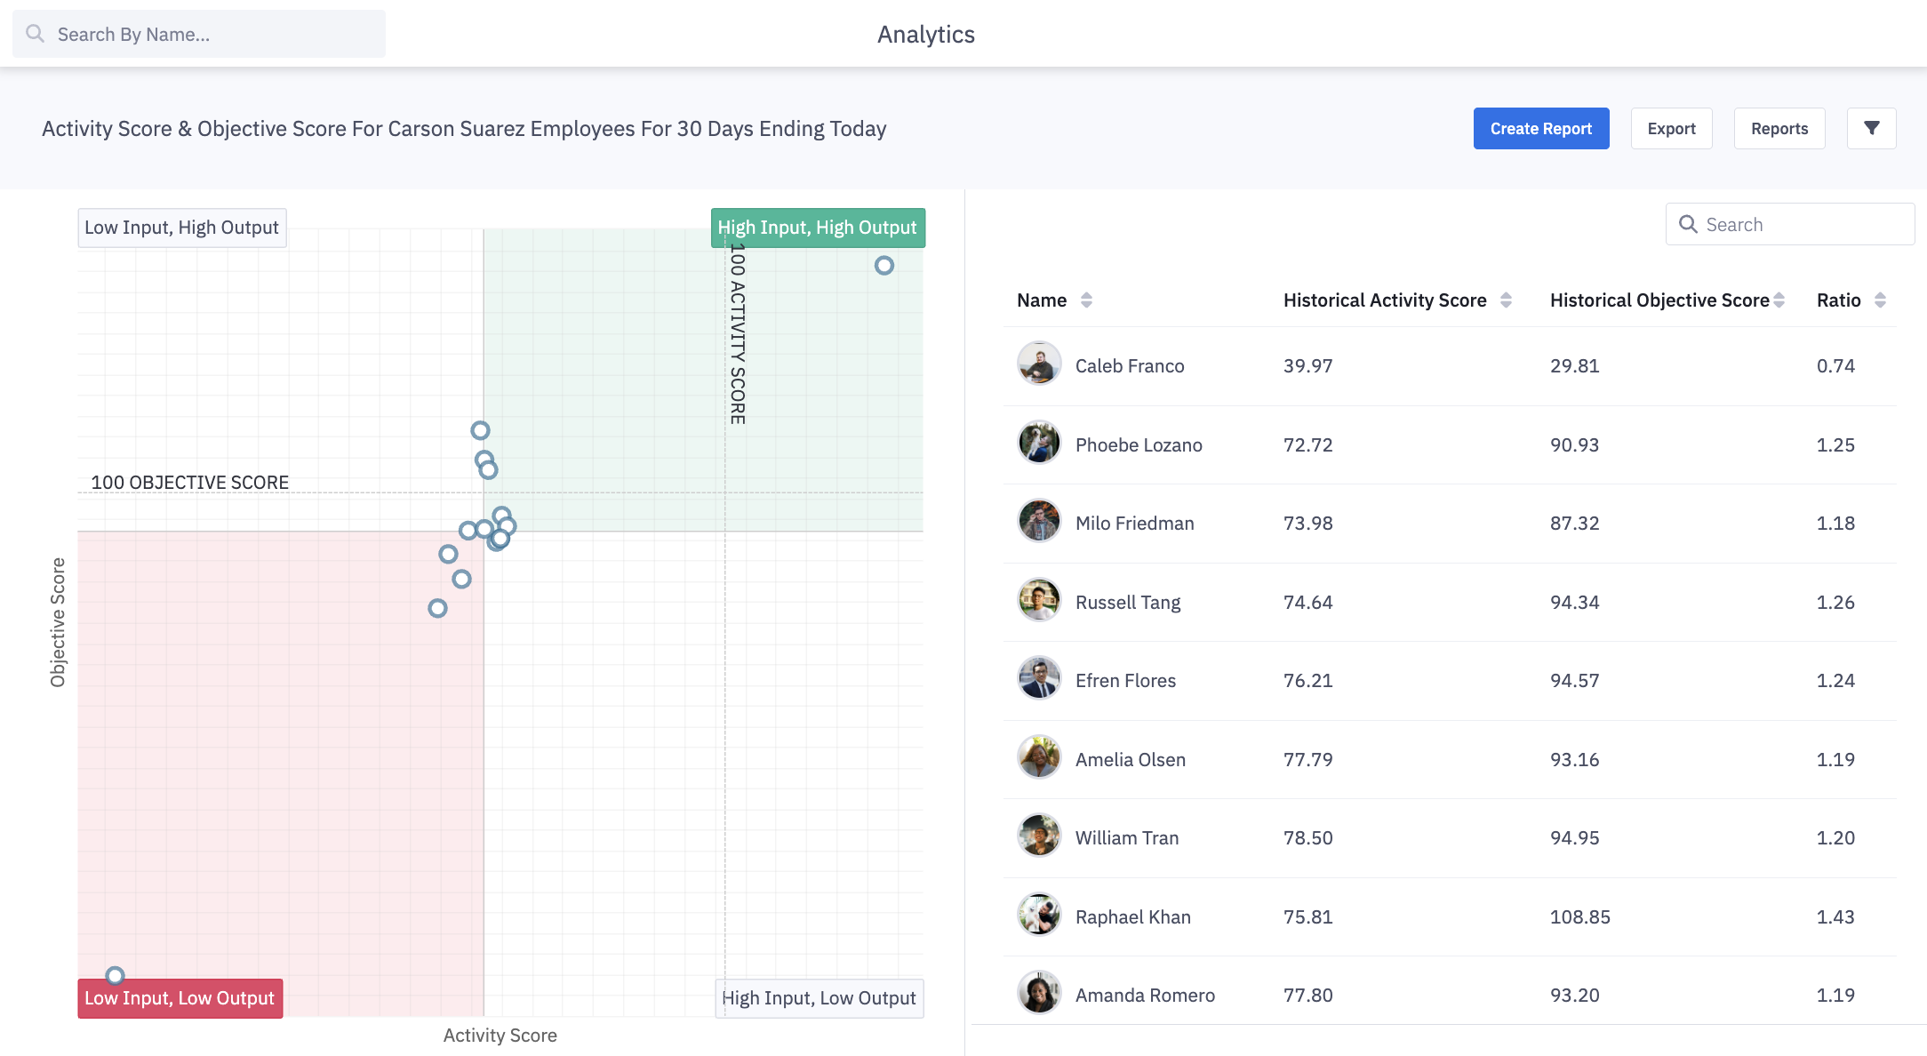Sort by Ratio column arrows
The width and height of the screenshot is (1927, 1056).
tap(1880, 300)
